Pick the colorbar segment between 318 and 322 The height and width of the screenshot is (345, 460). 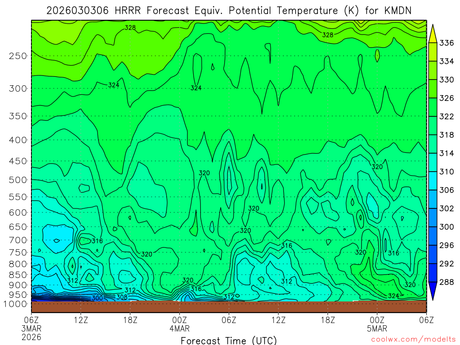[x=433, y=126]
